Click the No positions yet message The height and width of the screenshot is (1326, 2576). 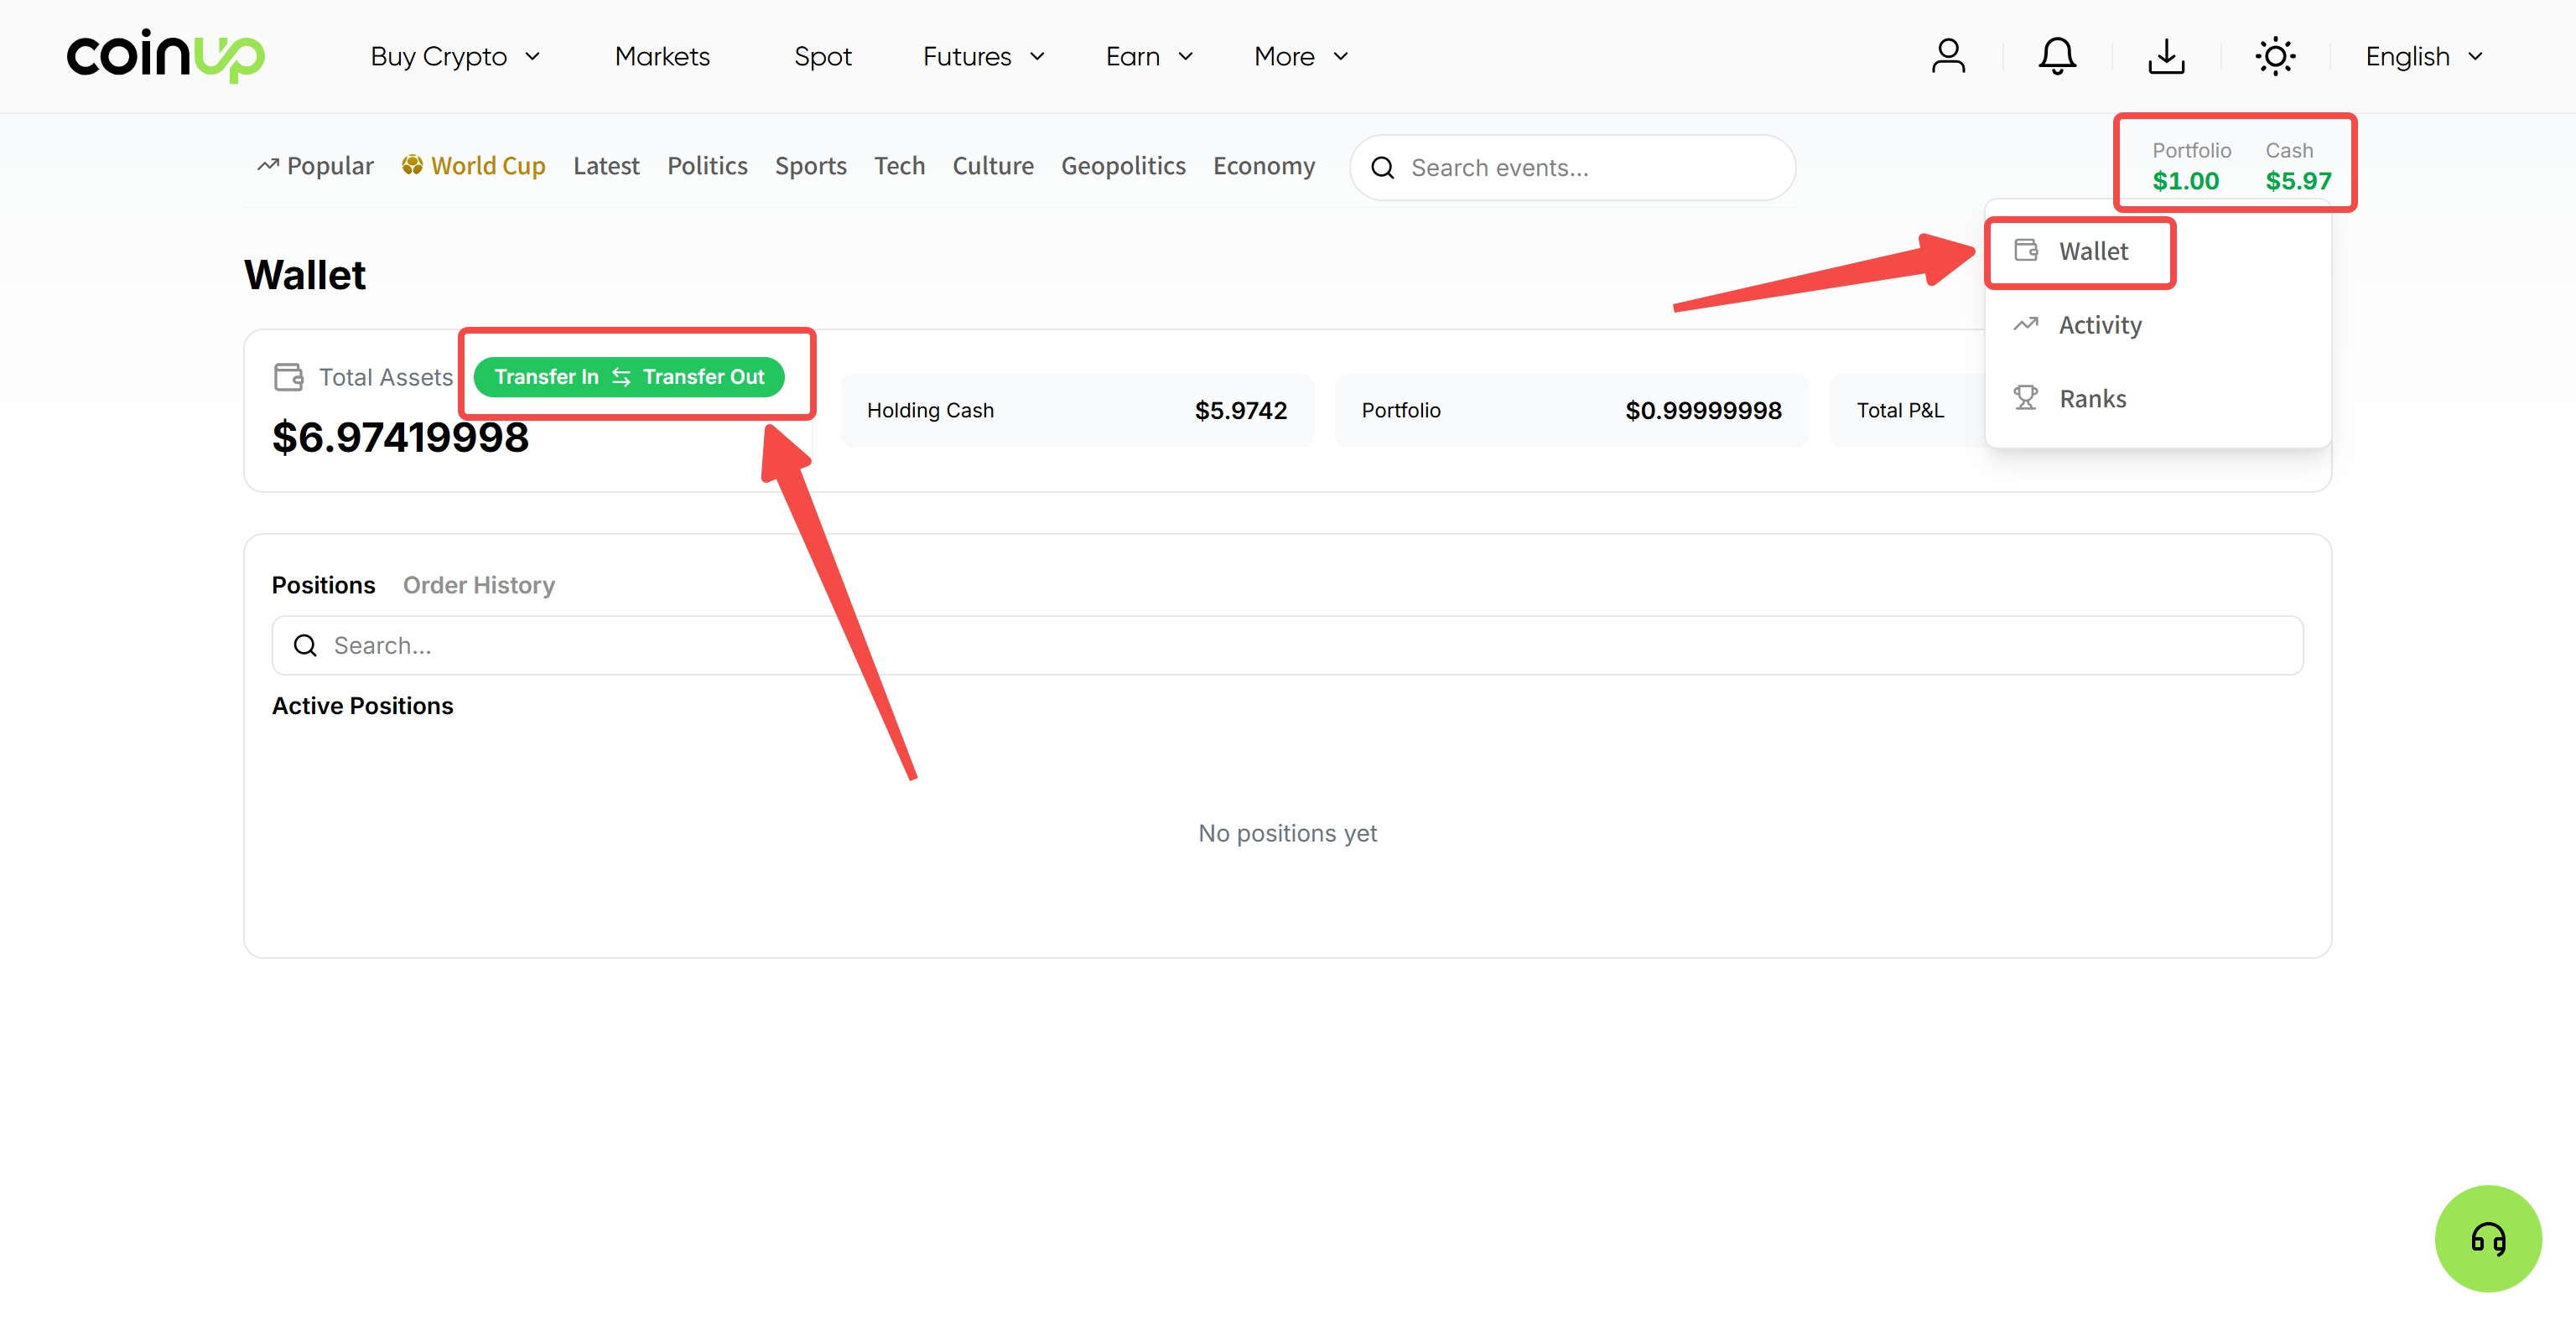(x=1287, y=833)
